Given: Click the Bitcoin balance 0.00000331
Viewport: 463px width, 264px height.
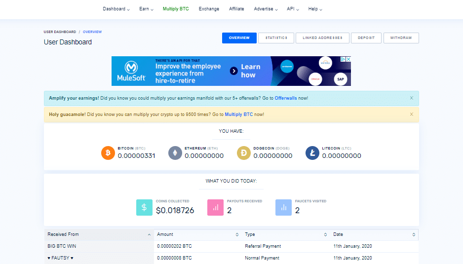Looking at the screenshot, I should tap(136, 155).
